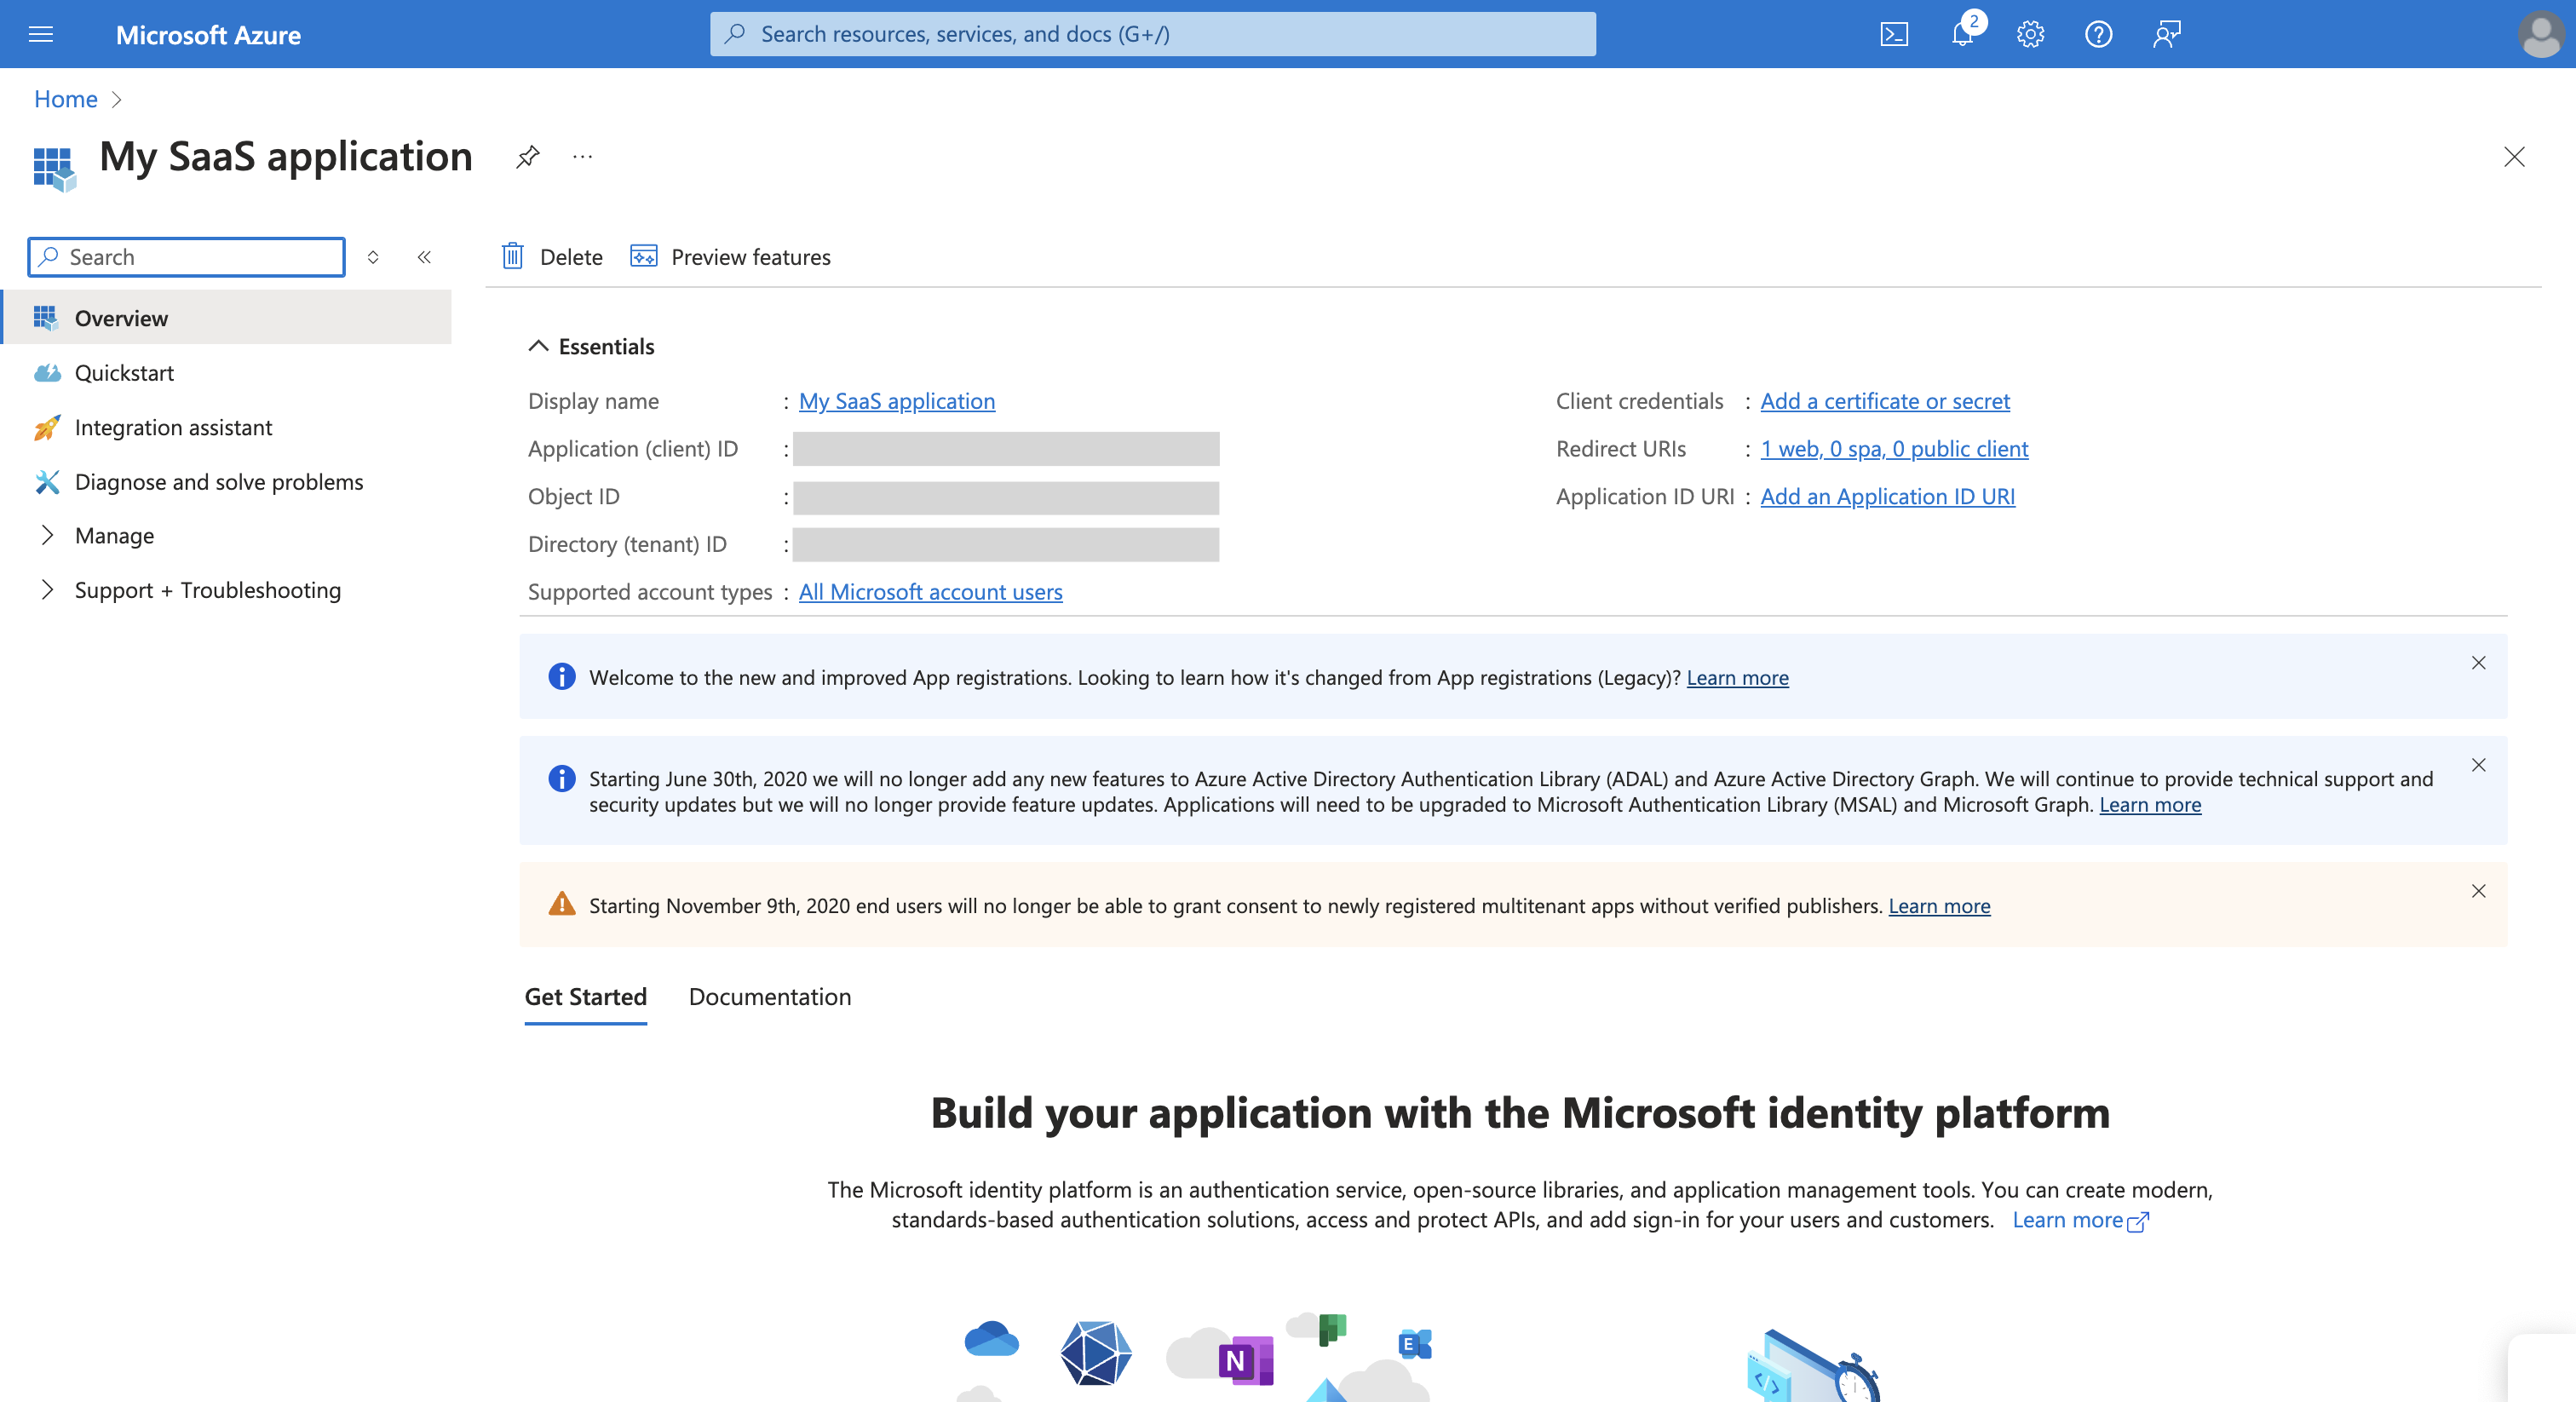
Task: Open portal settings gear
Action: [2029, 33]
